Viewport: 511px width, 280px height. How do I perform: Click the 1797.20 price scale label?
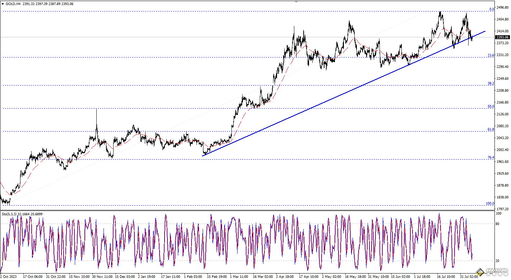[503, 209]
